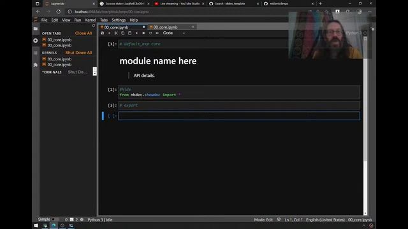Run the selected cell and advance
The height and width of the screenshot is (229, 408).
tap(136, 33)
